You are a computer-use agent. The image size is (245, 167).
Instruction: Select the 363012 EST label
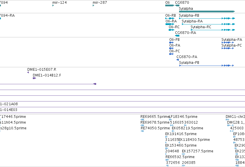191,122
